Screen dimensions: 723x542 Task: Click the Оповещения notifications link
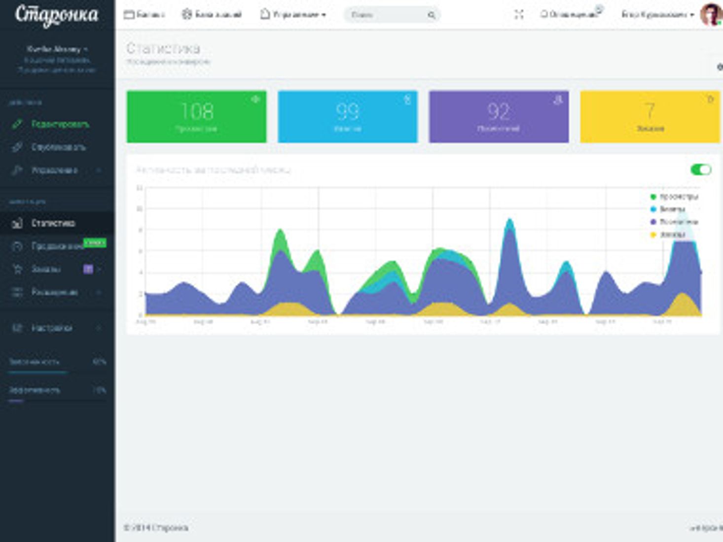pos(571,14)
